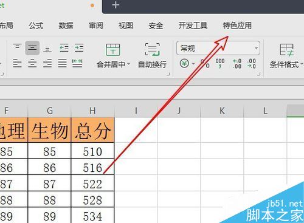Click the 条件格式 conditional format icon
Screen dimensions: 304x223
point(286,50)
